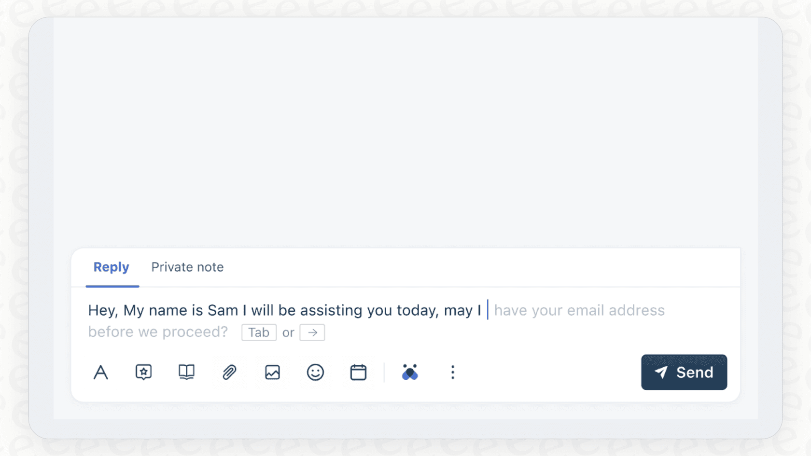Schedule the message via the calendar icon
Image resolution: width=811 pixels, height=456 pixels.
[x=358, y=372]
